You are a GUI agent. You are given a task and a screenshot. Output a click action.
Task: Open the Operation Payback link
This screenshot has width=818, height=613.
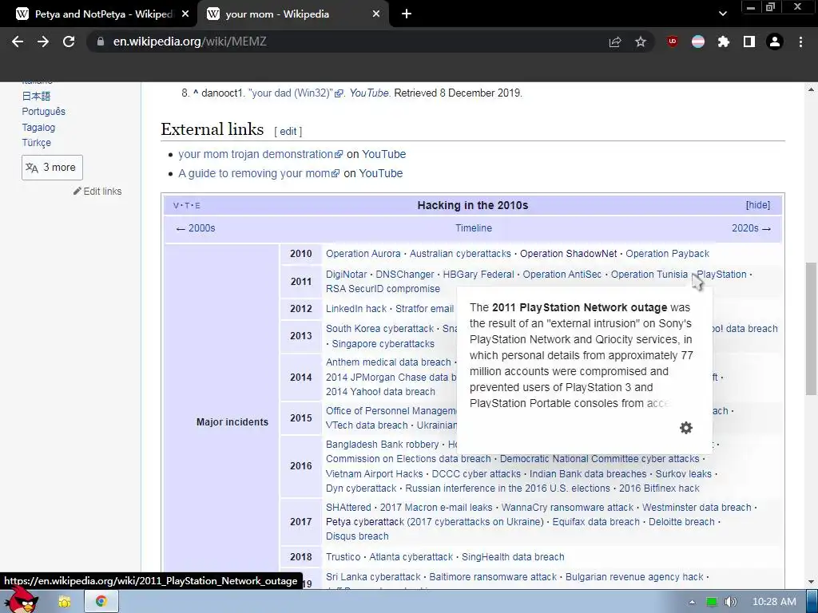point(667,254)
